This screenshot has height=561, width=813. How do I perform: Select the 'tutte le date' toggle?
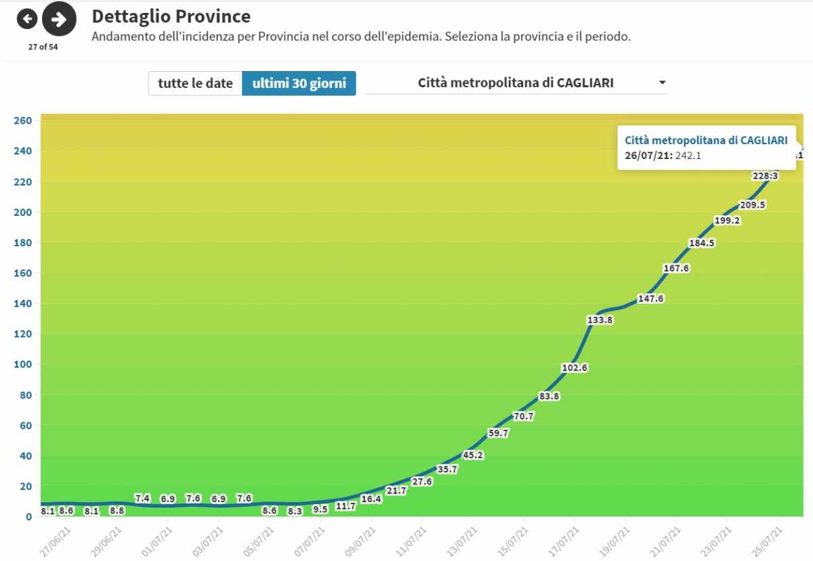tap(195, 83)
